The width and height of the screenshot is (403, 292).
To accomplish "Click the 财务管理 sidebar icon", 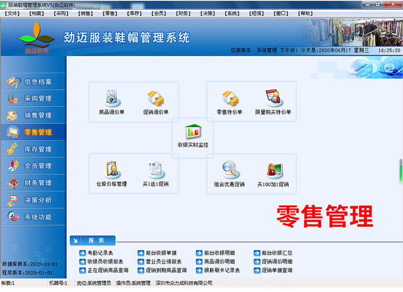I will 13,183.
